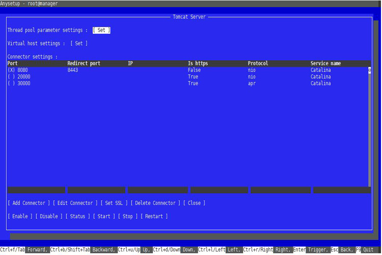382x255 pixels.
Task: Click the Port column header
Action: tap(12, 63)
